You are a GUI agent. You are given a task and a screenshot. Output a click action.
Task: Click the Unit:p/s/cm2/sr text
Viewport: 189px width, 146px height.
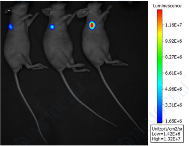167,129
